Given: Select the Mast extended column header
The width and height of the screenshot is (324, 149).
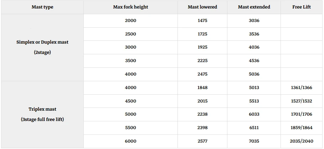Looking at the screenshot, I should click(254, 7).
